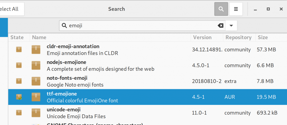Expand the search history dropdown arrow
Screen dimensions: 287x125
pos(231,25)
